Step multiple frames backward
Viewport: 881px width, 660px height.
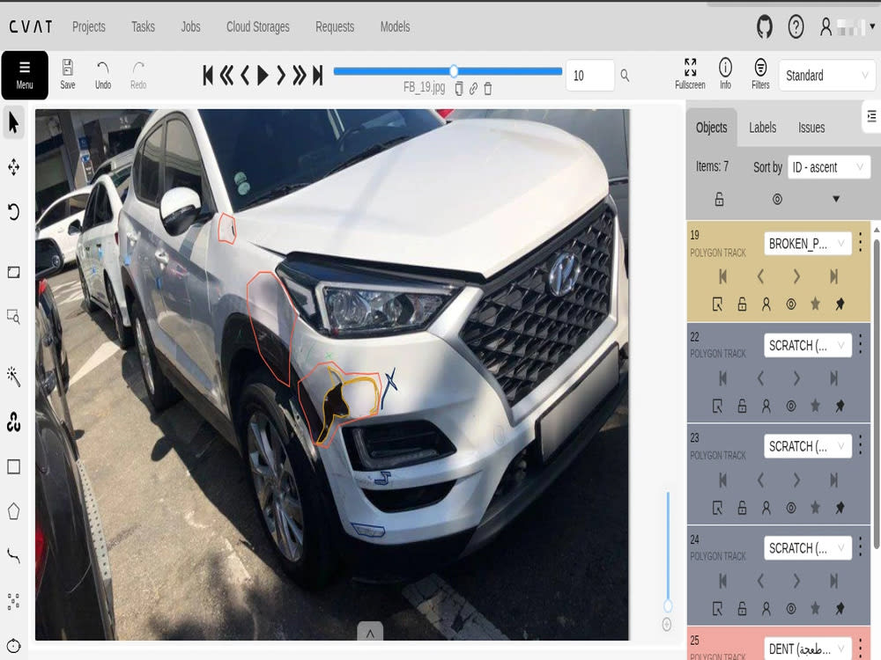(226, 75)
